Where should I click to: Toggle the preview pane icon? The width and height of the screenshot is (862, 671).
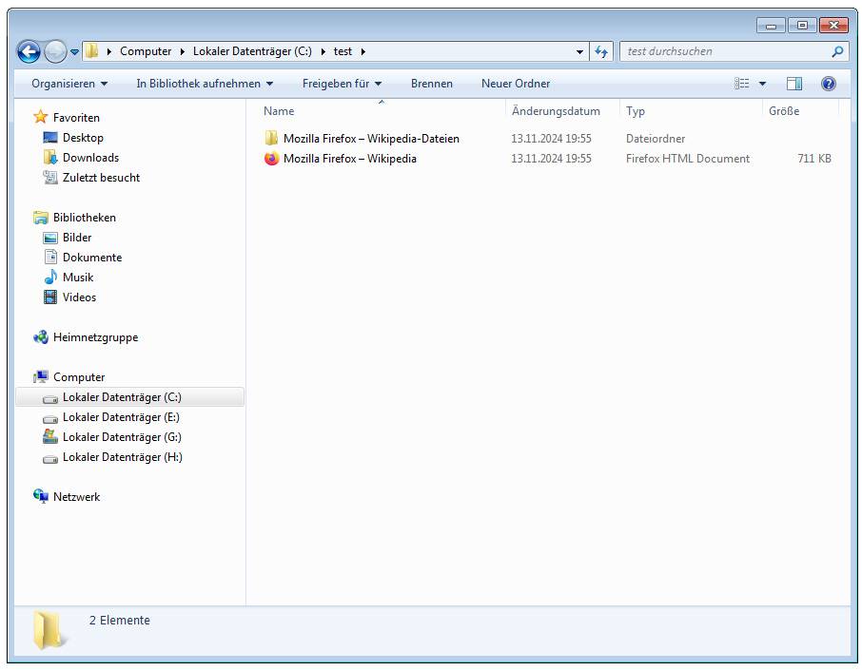click(794, 84)
